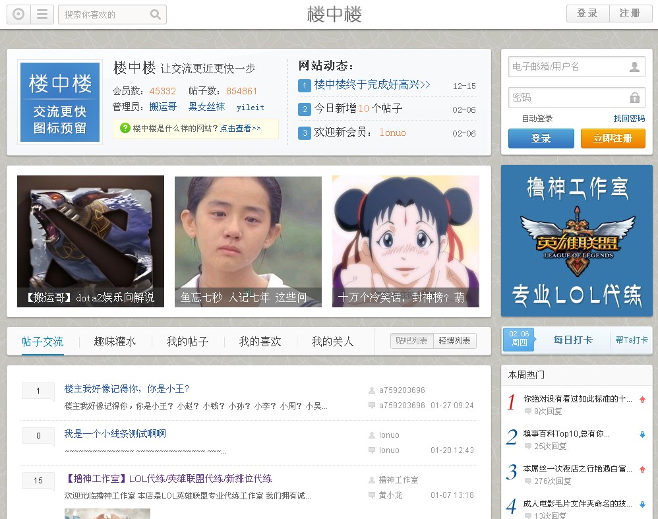Click the 撸神工作室 LOL advertisement banner
Screen dimensions: 658x519
[x=576, y=241]
